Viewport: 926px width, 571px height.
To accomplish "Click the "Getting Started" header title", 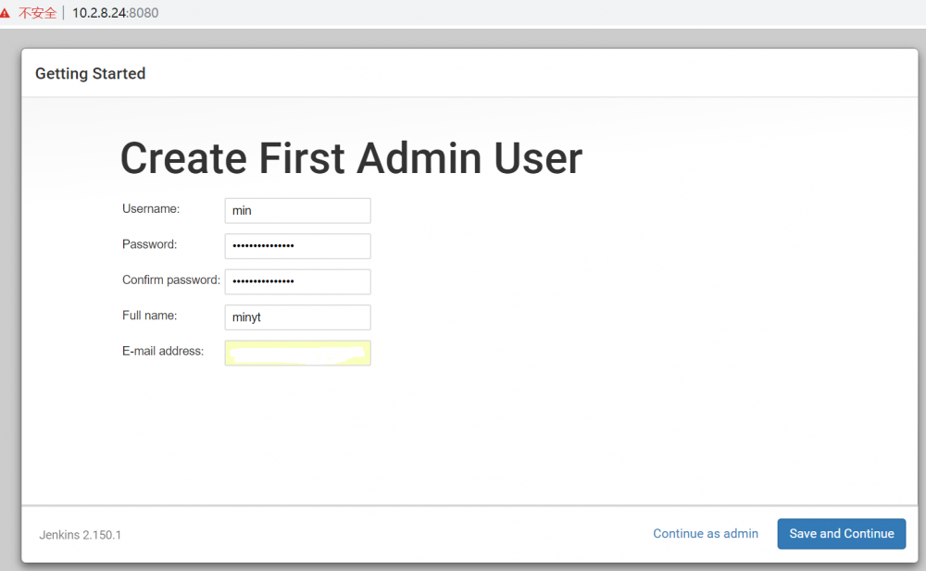I will coord(90,73).
